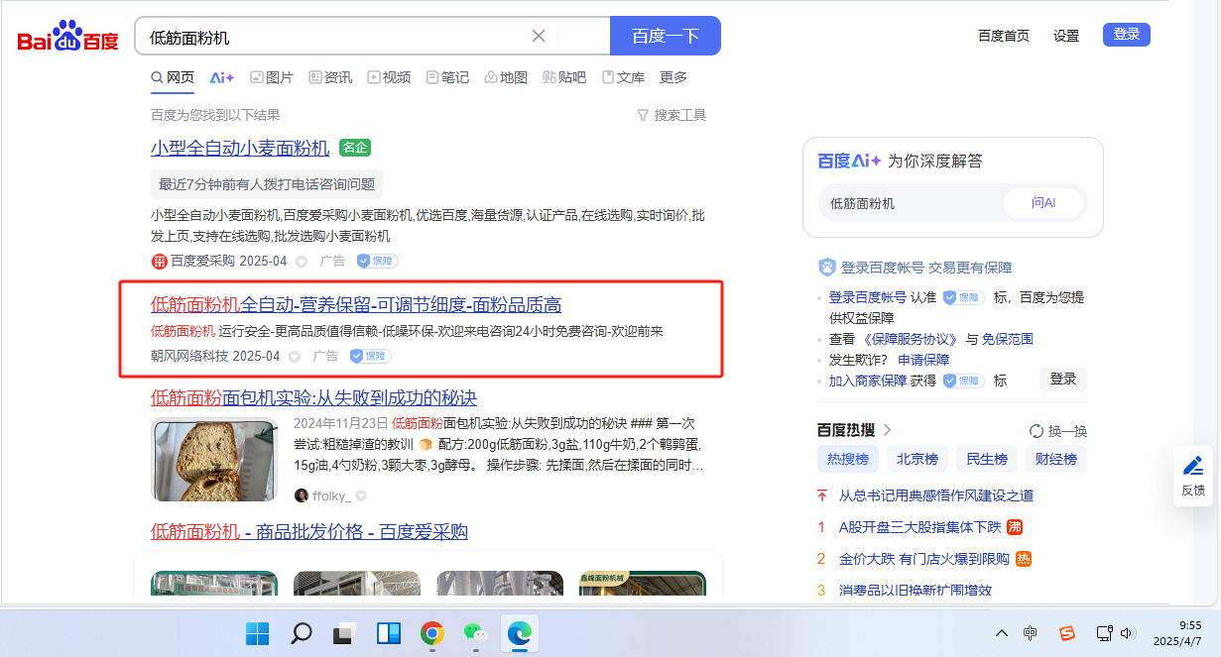Click the 百度爱采购 source icon

tap(160, 261)
